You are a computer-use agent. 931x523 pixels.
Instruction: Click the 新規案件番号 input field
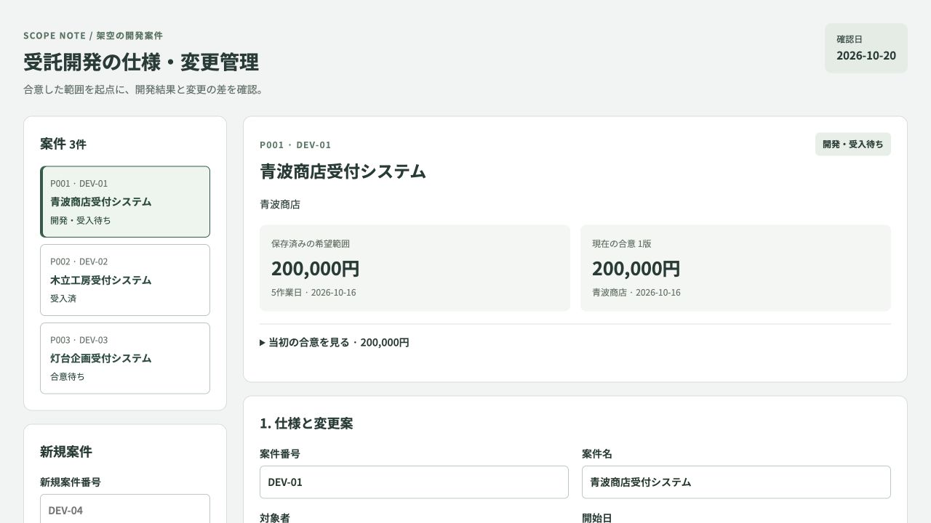click(125, 510)
